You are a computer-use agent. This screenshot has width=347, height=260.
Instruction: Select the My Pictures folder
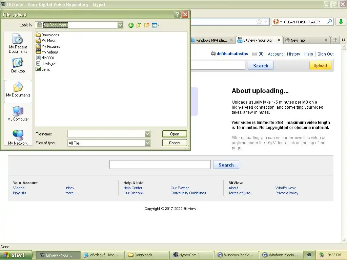click(x=48, y=46)
